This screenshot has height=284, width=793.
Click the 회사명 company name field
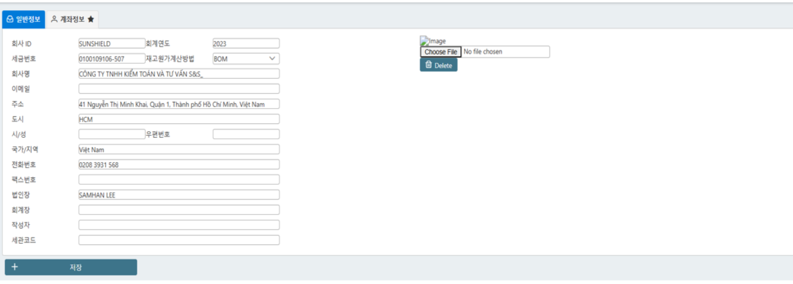point(179,74)
